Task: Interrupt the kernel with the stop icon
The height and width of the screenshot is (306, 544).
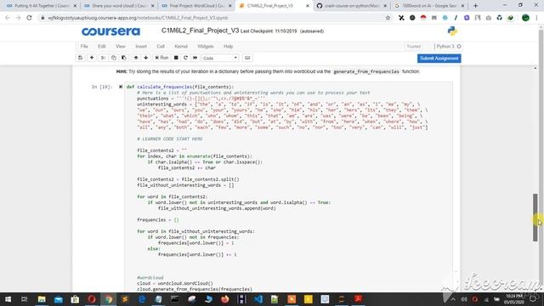Action: click(176, 58)
